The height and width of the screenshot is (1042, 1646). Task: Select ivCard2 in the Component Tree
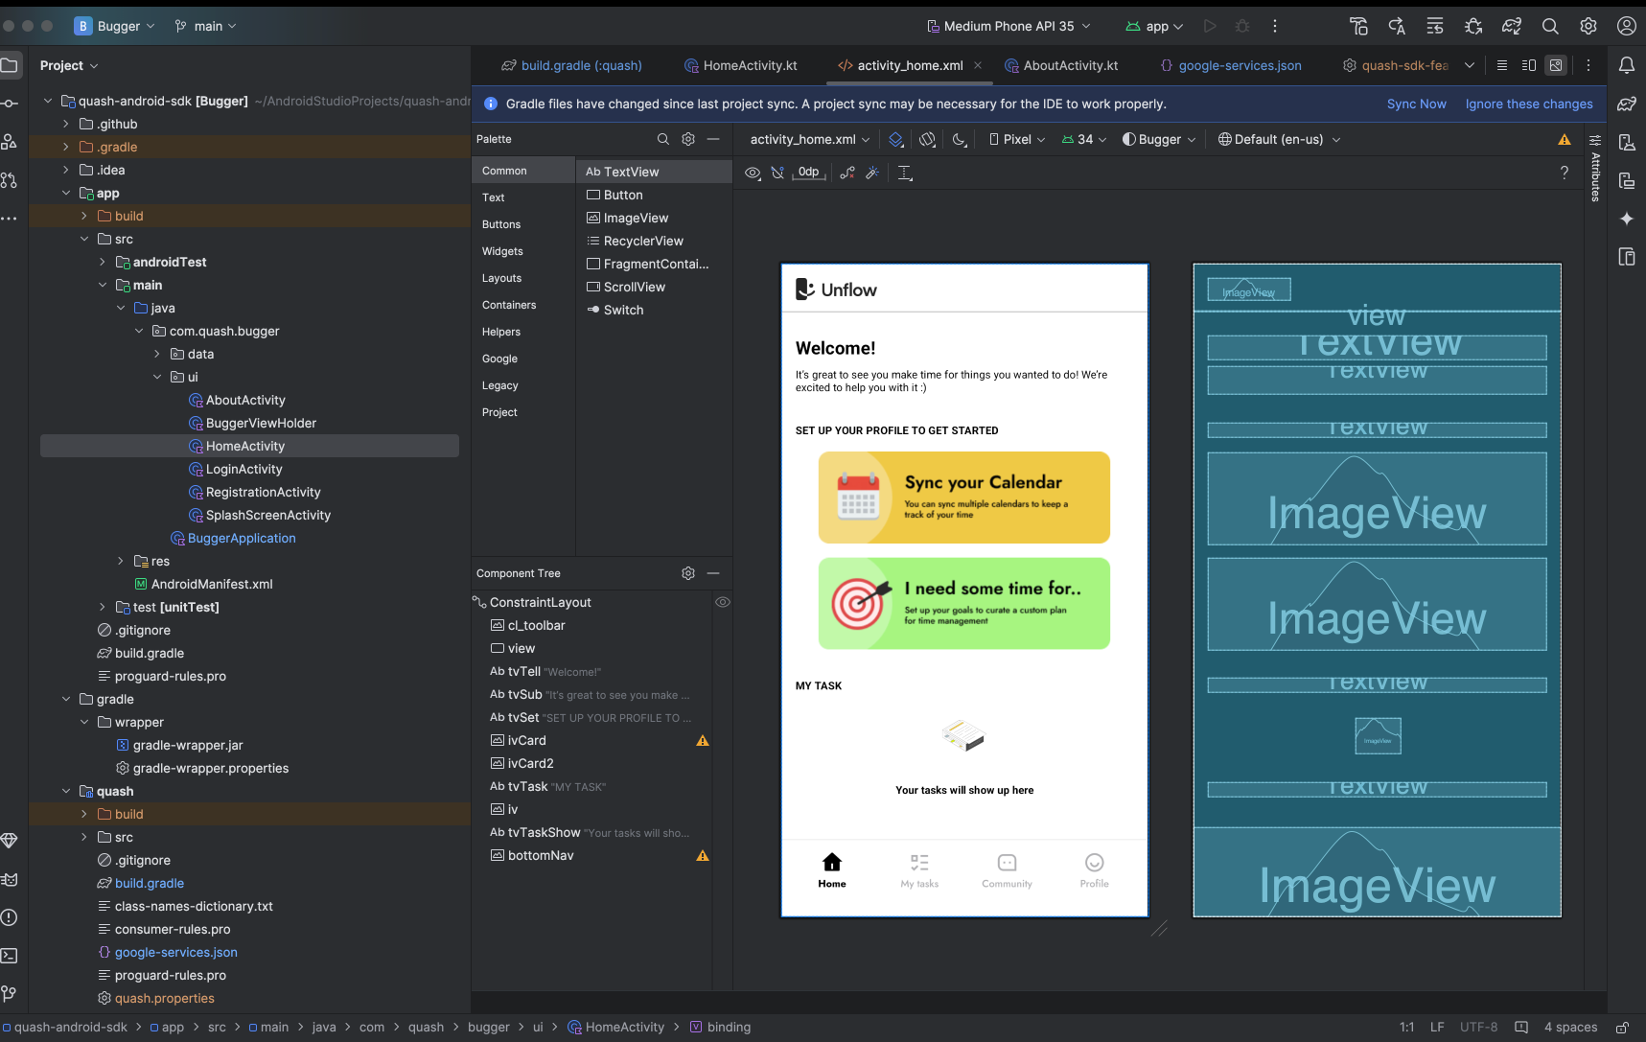(530, 763)
